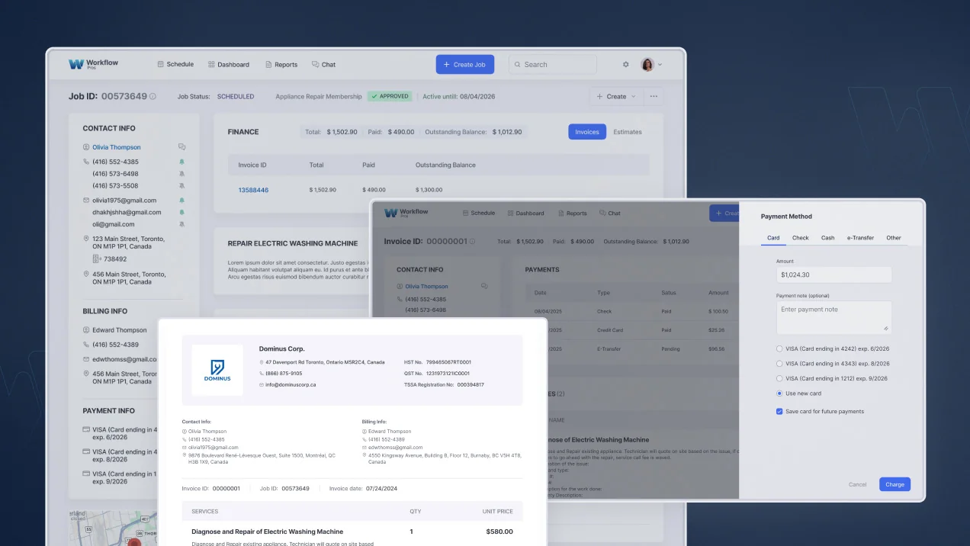Screen dimensions: 970x546
Task: Click the info icon beside Job ID
Action: 153,97
